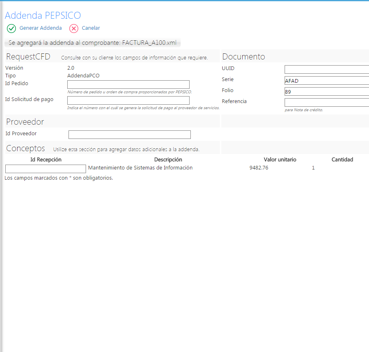Click the Valor unitario column header

click(x=280, y=160)
